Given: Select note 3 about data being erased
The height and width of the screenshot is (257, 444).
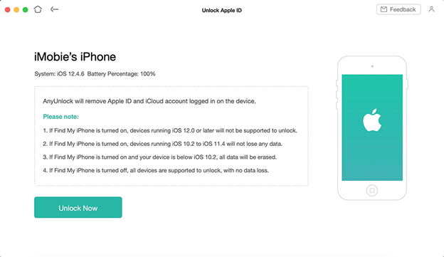Looking at the screenshot, I should point(159,157).
